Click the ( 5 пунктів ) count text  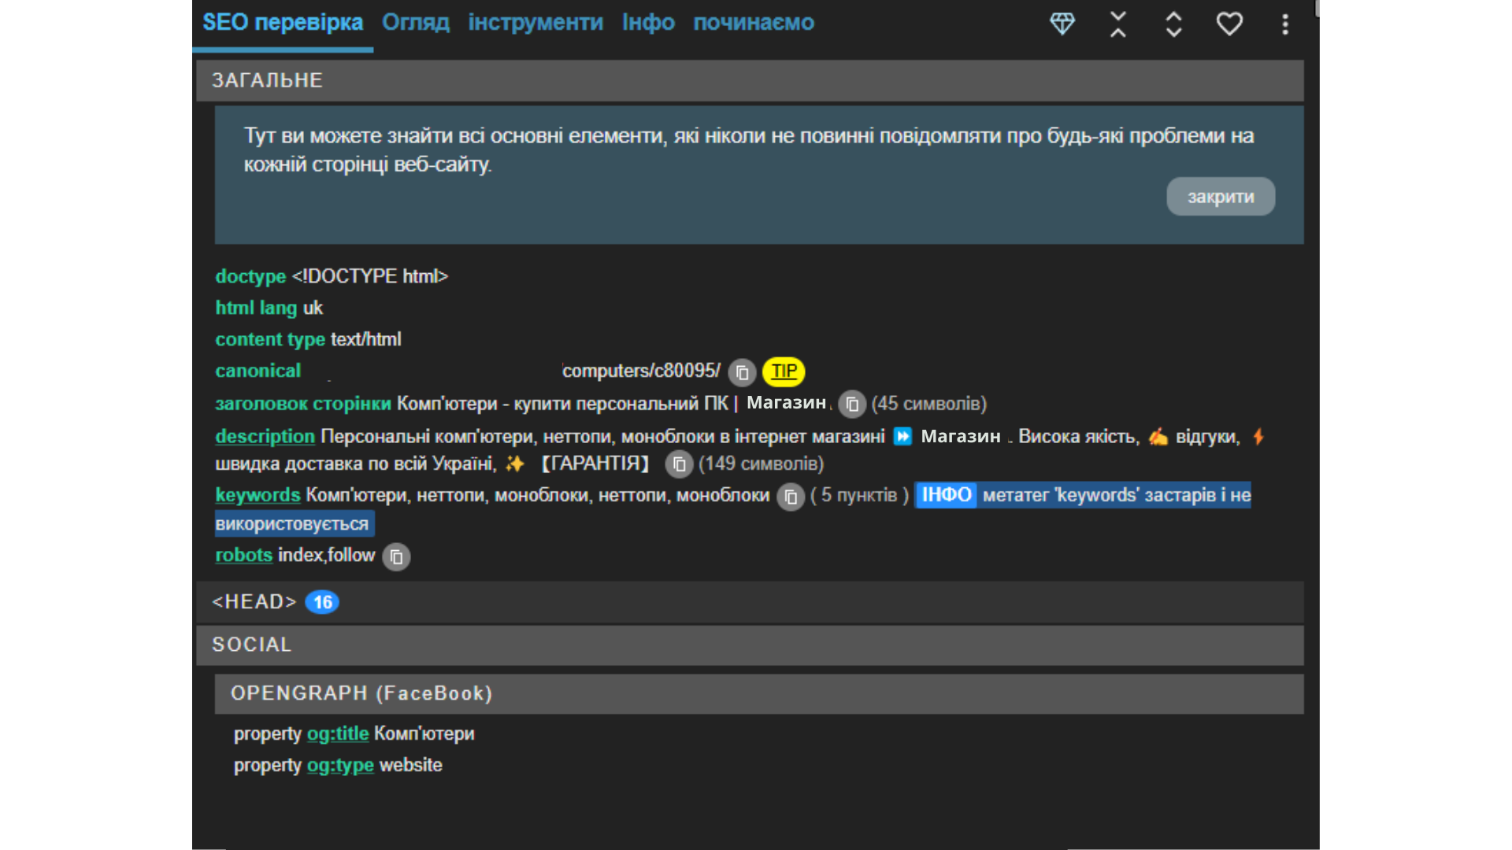(860, 495)
